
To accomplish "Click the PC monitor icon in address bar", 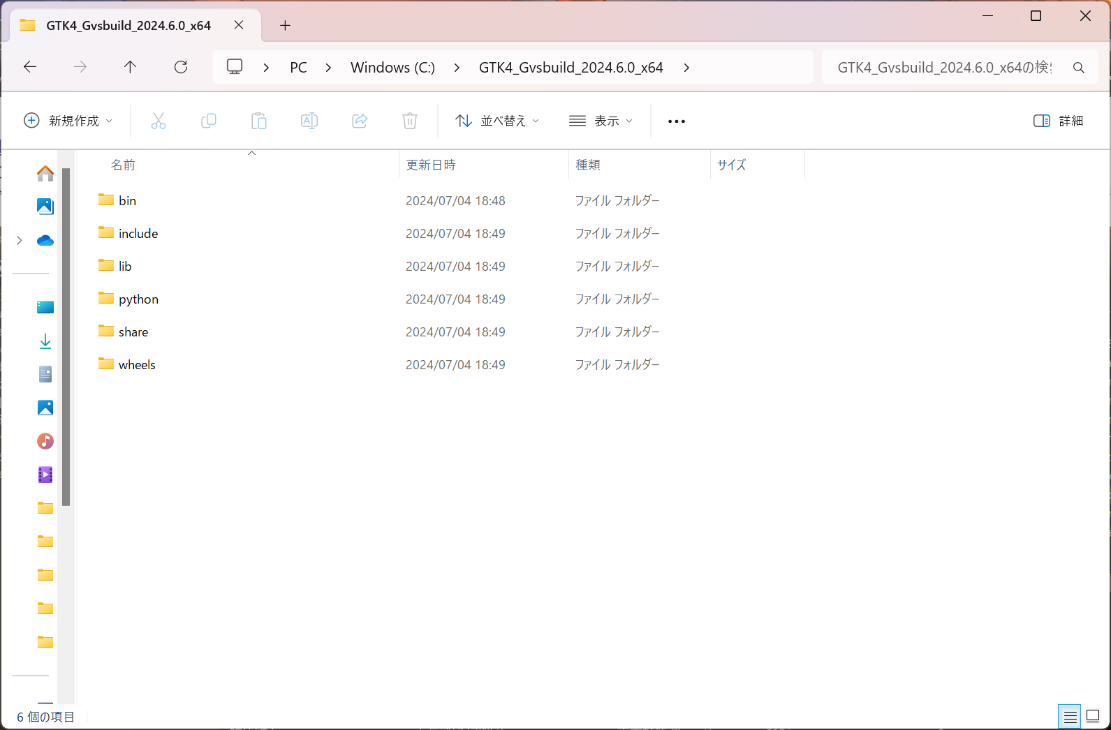I will [x=235, y=67].
